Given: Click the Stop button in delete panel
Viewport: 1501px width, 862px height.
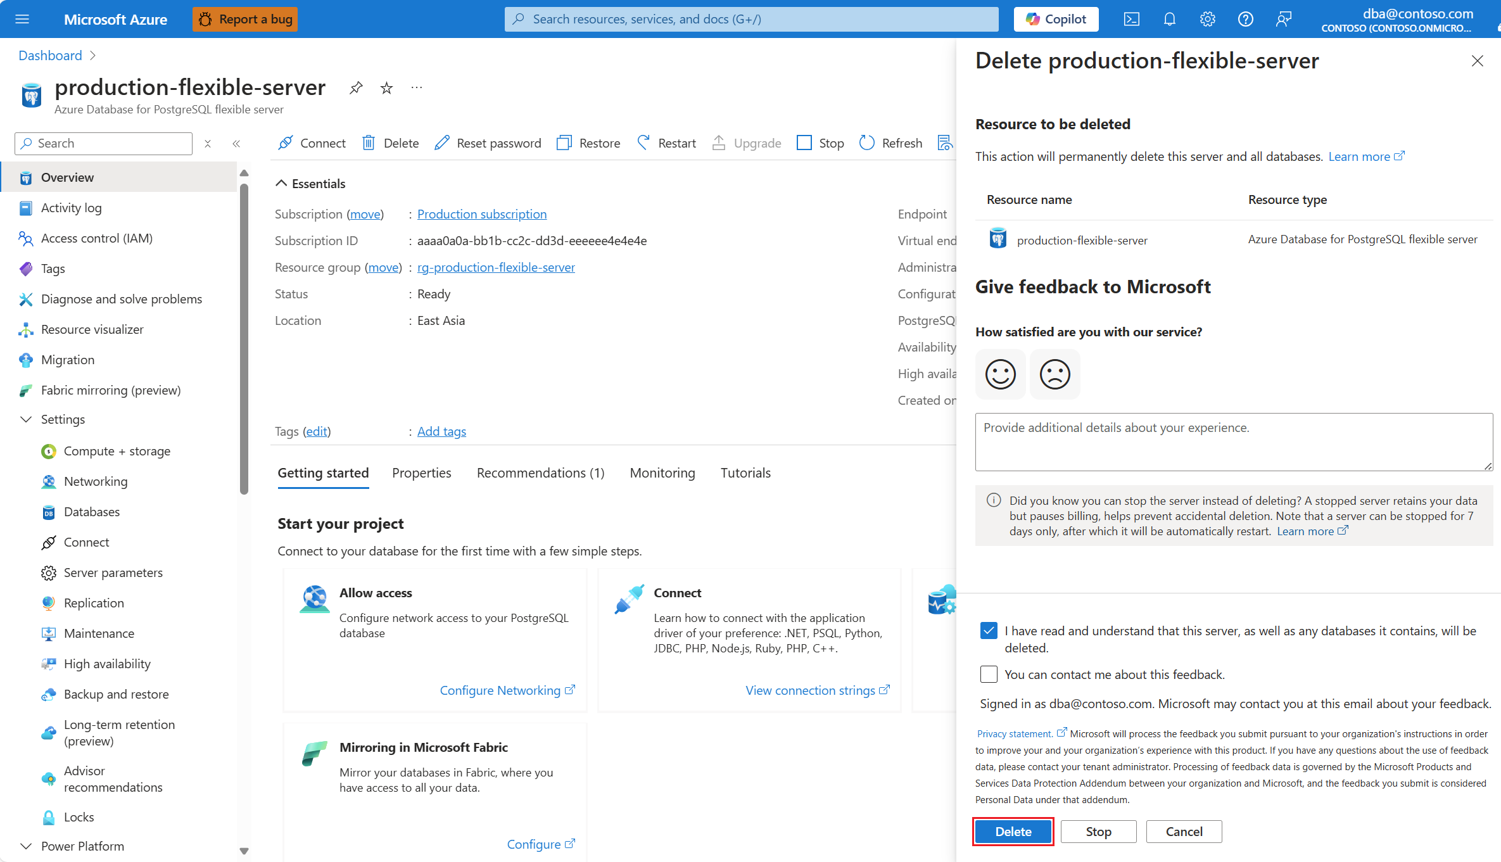Looking at the screenshot, I should pyautogui.click(x=1098, y=832).
